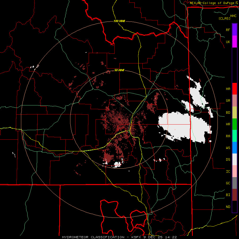Click the ND legend label
Viewport: 239px width, 239px height.
tap(228, 207)
